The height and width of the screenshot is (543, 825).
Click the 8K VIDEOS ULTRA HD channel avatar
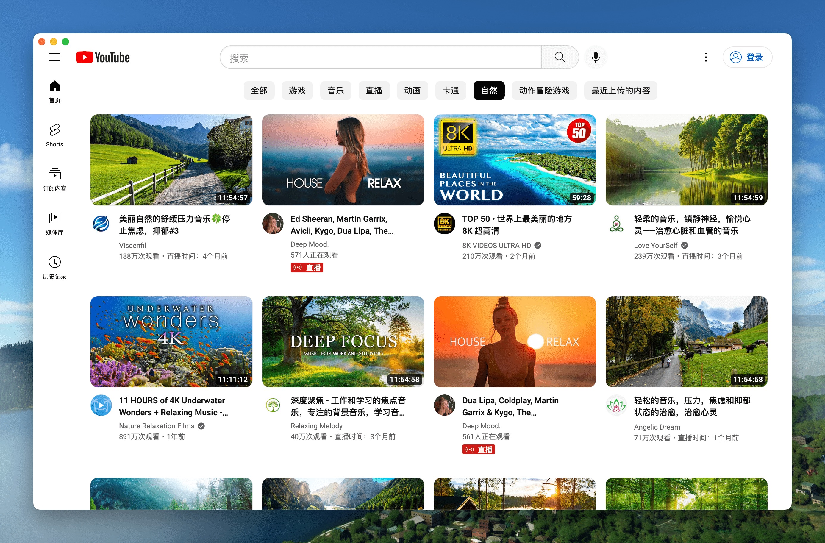444,223
